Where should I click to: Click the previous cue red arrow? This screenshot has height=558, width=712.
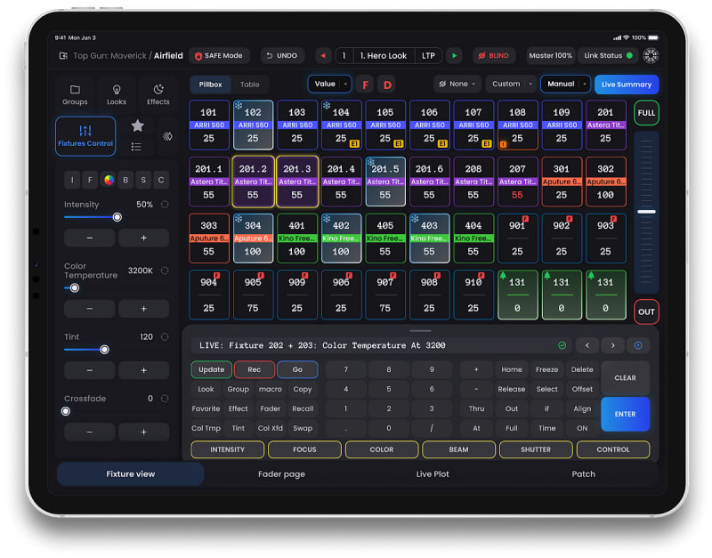(x=323, y=55)
